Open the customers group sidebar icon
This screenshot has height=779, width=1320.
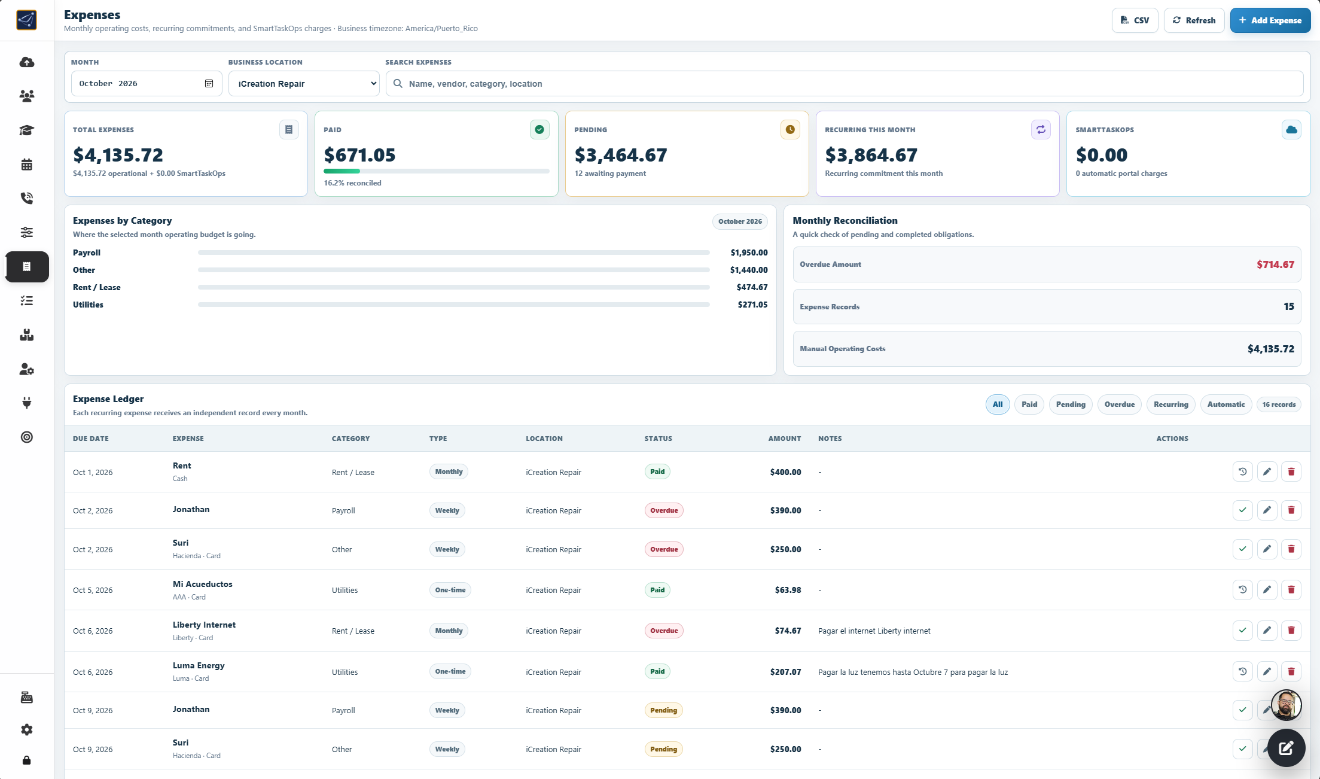[x=27, y=96]
